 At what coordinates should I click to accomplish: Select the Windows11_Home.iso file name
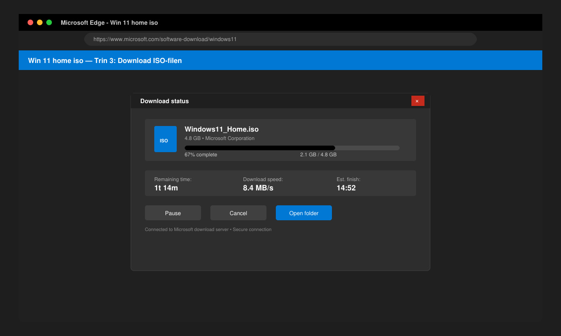click(x=222, y=129)
